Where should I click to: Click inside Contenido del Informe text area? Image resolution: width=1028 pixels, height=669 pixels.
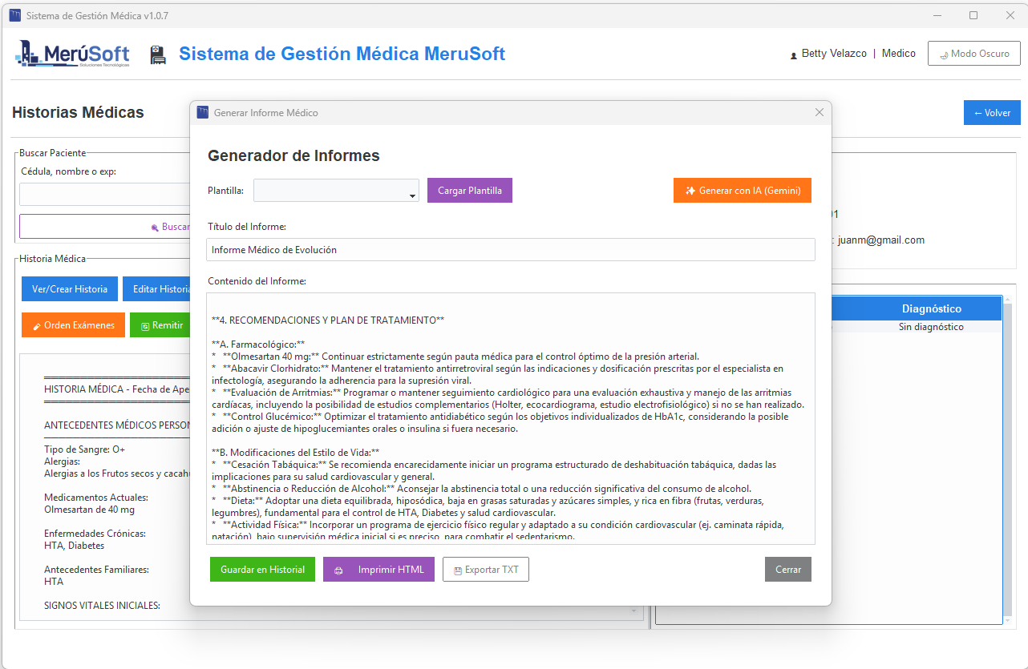tap(511, 419)
